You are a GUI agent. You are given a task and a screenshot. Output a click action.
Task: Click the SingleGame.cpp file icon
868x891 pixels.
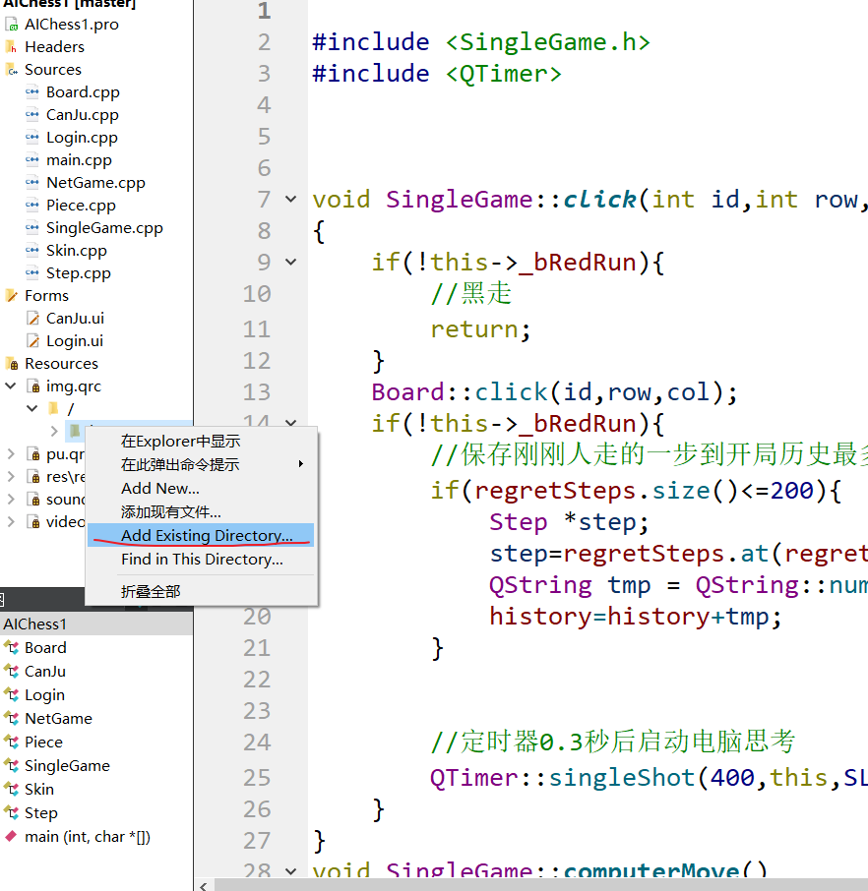click(x=32, y=228)
